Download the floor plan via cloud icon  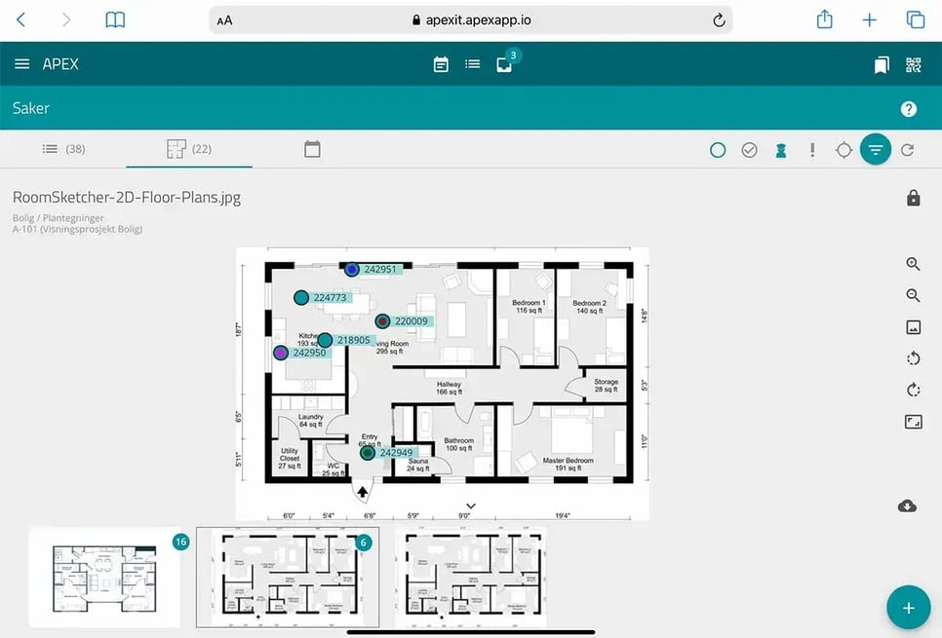[907, 506]
